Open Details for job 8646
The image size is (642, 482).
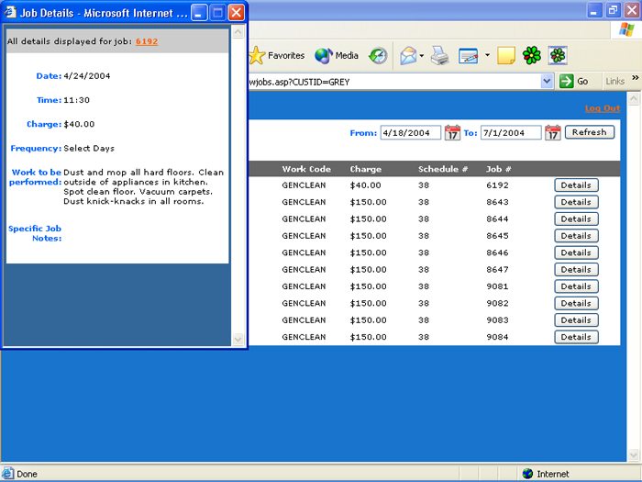(576, 252)
